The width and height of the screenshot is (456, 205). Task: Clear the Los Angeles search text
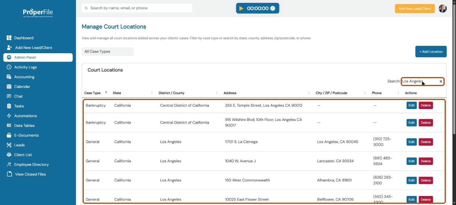(x=441, y=81)
